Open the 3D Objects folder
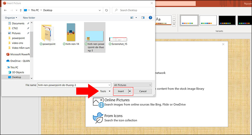Screen dimensions: 252x135 18,72
